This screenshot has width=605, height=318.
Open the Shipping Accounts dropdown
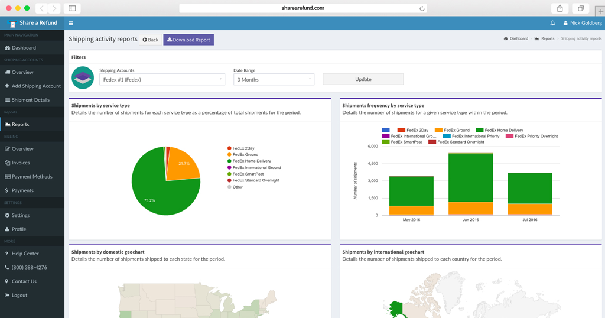(x=162, y=79)
